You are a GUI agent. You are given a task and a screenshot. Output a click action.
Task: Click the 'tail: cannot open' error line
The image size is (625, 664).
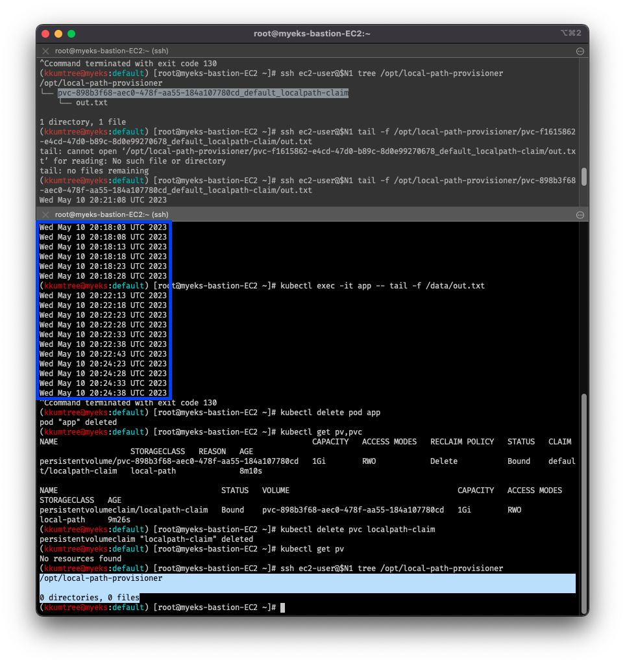pyautogui.click(x=308, y=157)
